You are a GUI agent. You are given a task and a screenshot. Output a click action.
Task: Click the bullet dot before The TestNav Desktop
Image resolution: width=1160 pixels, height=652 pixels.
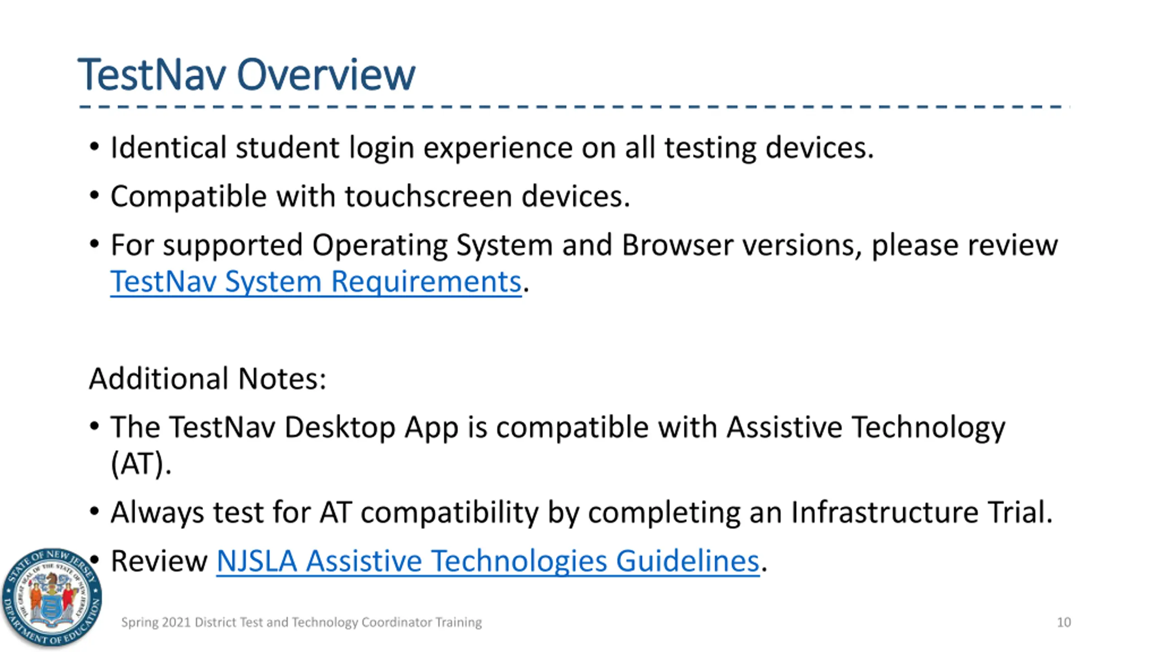94,427
